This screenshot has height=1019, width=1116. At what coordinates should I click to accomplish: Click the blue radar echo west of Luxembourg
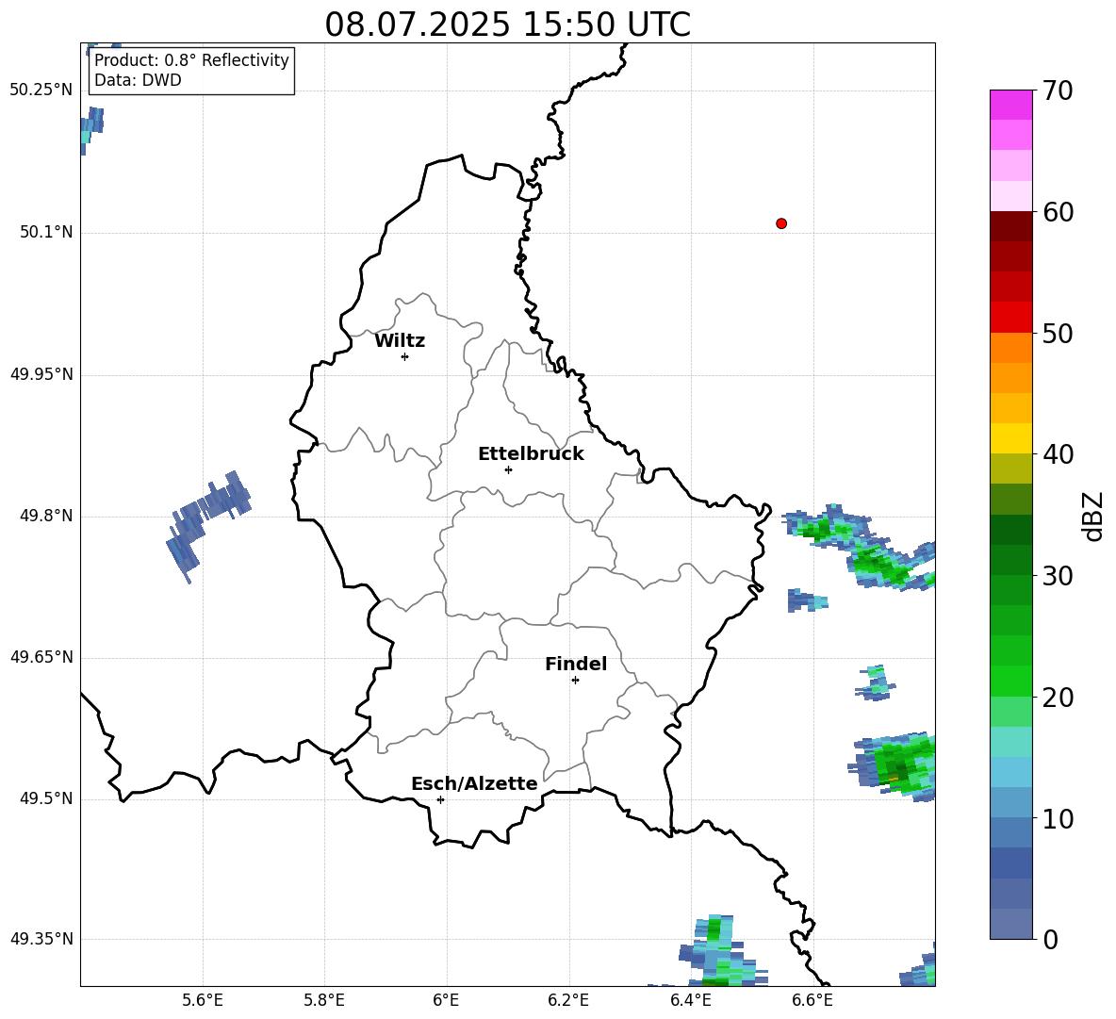pyautogui.click(x=206, y=525)
